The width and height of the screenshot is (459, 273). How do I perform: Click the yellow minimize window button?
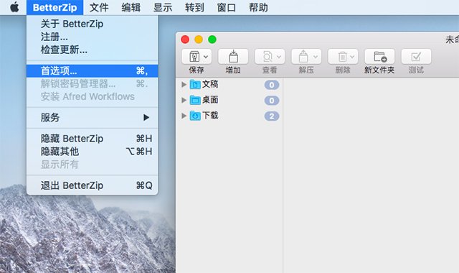click(199, 40)
